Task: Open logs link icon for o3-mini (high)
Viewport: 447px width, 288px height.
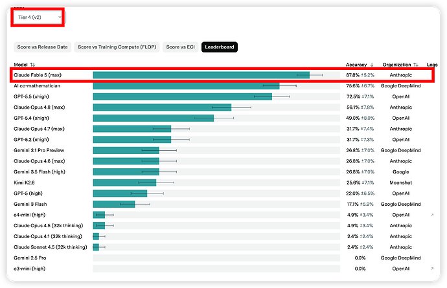Action: (432, 269)
